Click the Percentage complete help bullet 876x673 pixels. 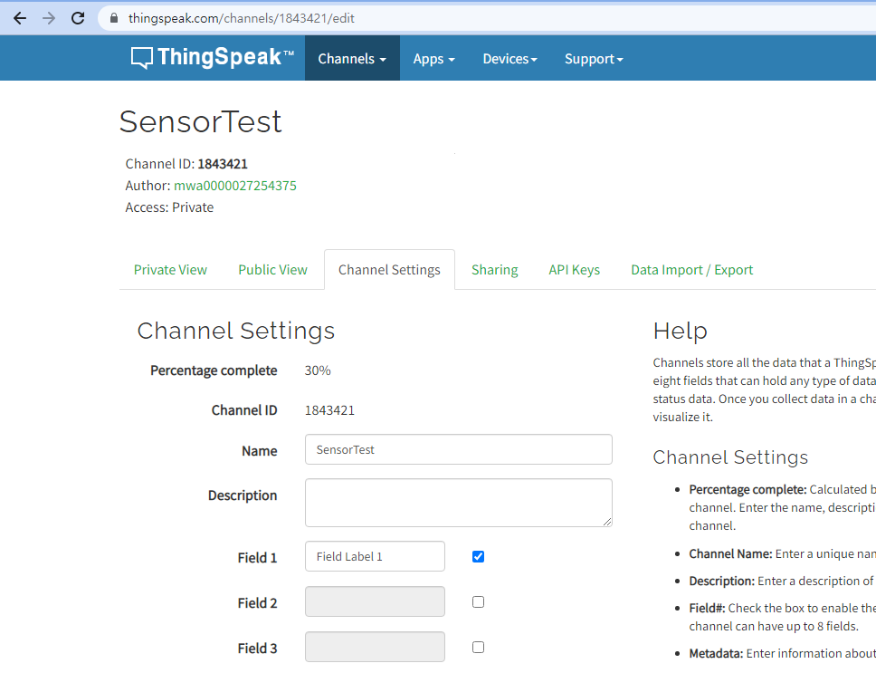[x=782, y=507]
